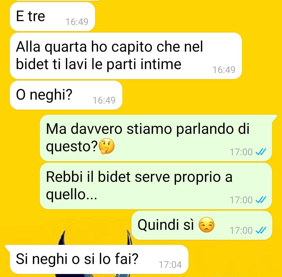Tap the 17:04 timestamp
The width and height of the screenshot is (282, 277).
[x=170, y=264]
